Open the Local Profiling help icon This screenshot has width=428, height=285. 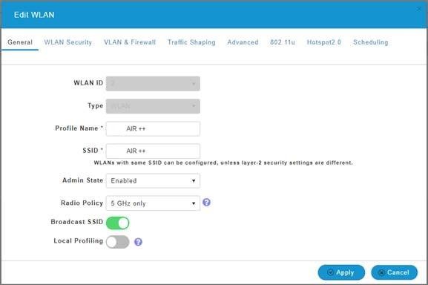click(x=138, y=242)
